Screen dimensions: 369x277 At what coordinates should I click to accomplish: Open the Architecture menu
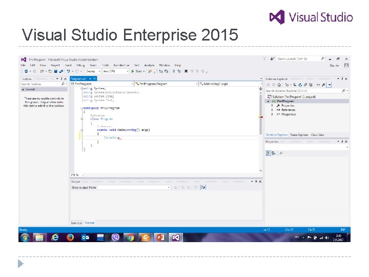pyautogui.click(x=121, y=65)
